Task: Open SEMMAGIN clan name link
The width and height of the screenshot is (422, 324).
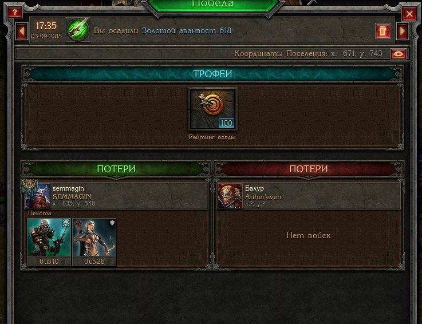Action: pyautogui.click(x=72, y=196)
